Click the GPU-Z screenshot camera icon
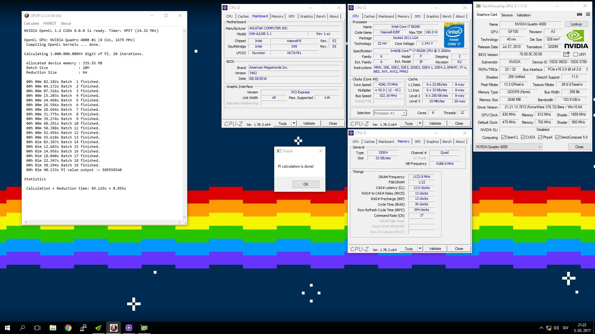The width and height of the screenshot is (595, 334). (579, 14)
